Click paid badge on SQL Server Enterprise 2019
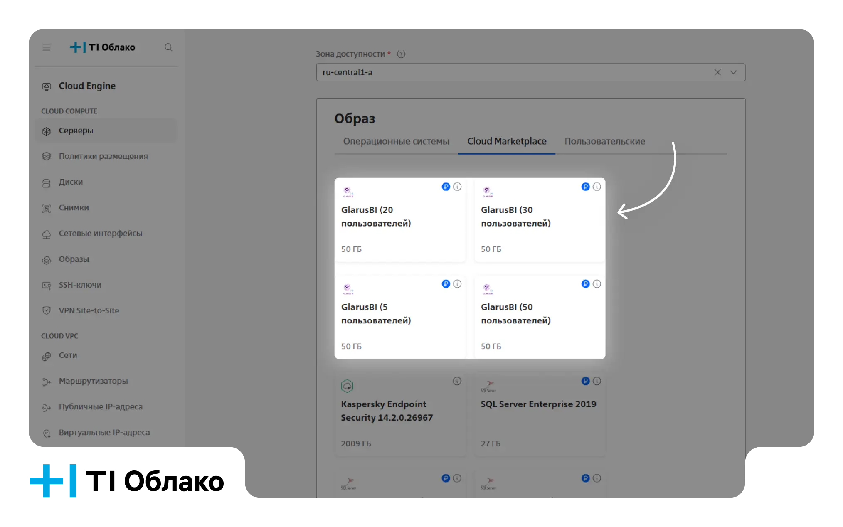Viewport: 843px width, 527px height. (586, 381)
